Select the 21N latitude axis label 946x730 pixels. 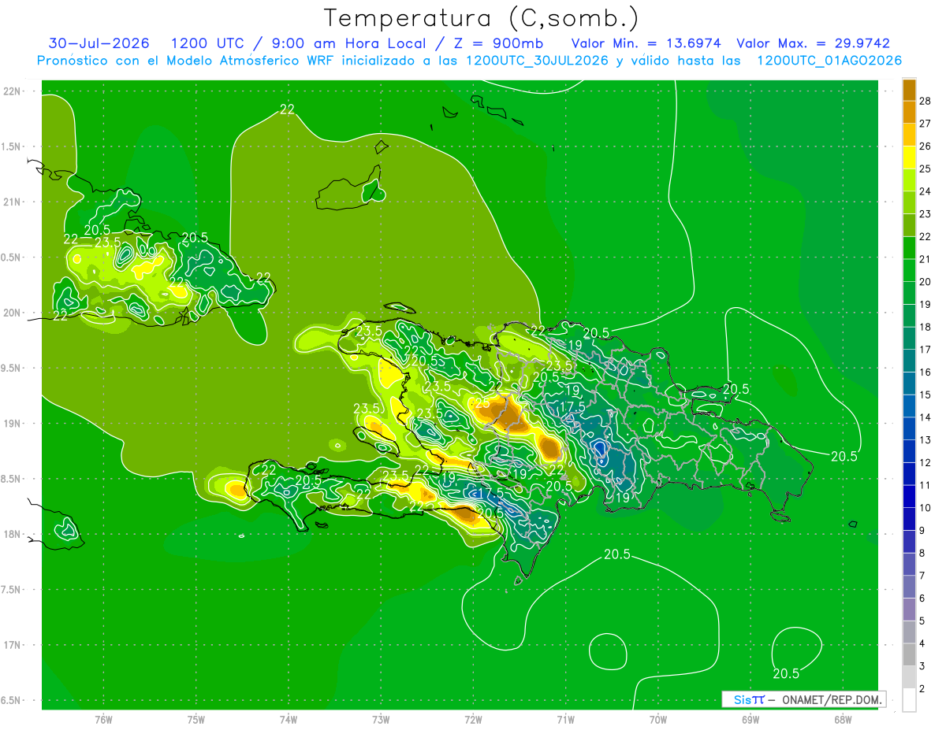click(x=12, y=202)
